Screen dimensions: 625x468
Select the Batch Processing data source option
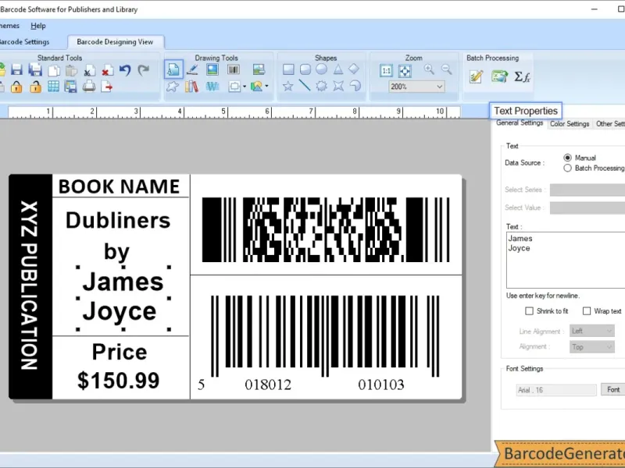[x=568, y=168]
